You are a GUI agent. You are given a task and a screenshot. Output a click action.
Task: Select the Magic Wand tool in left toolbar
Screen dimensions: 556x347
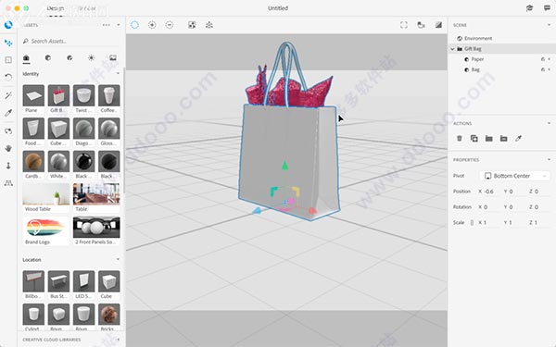8,95
